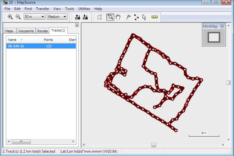Screen dimensions: 234x156
Task: Minimize the MapSource window
Action: pyautogui.click(x=206, y=2)
